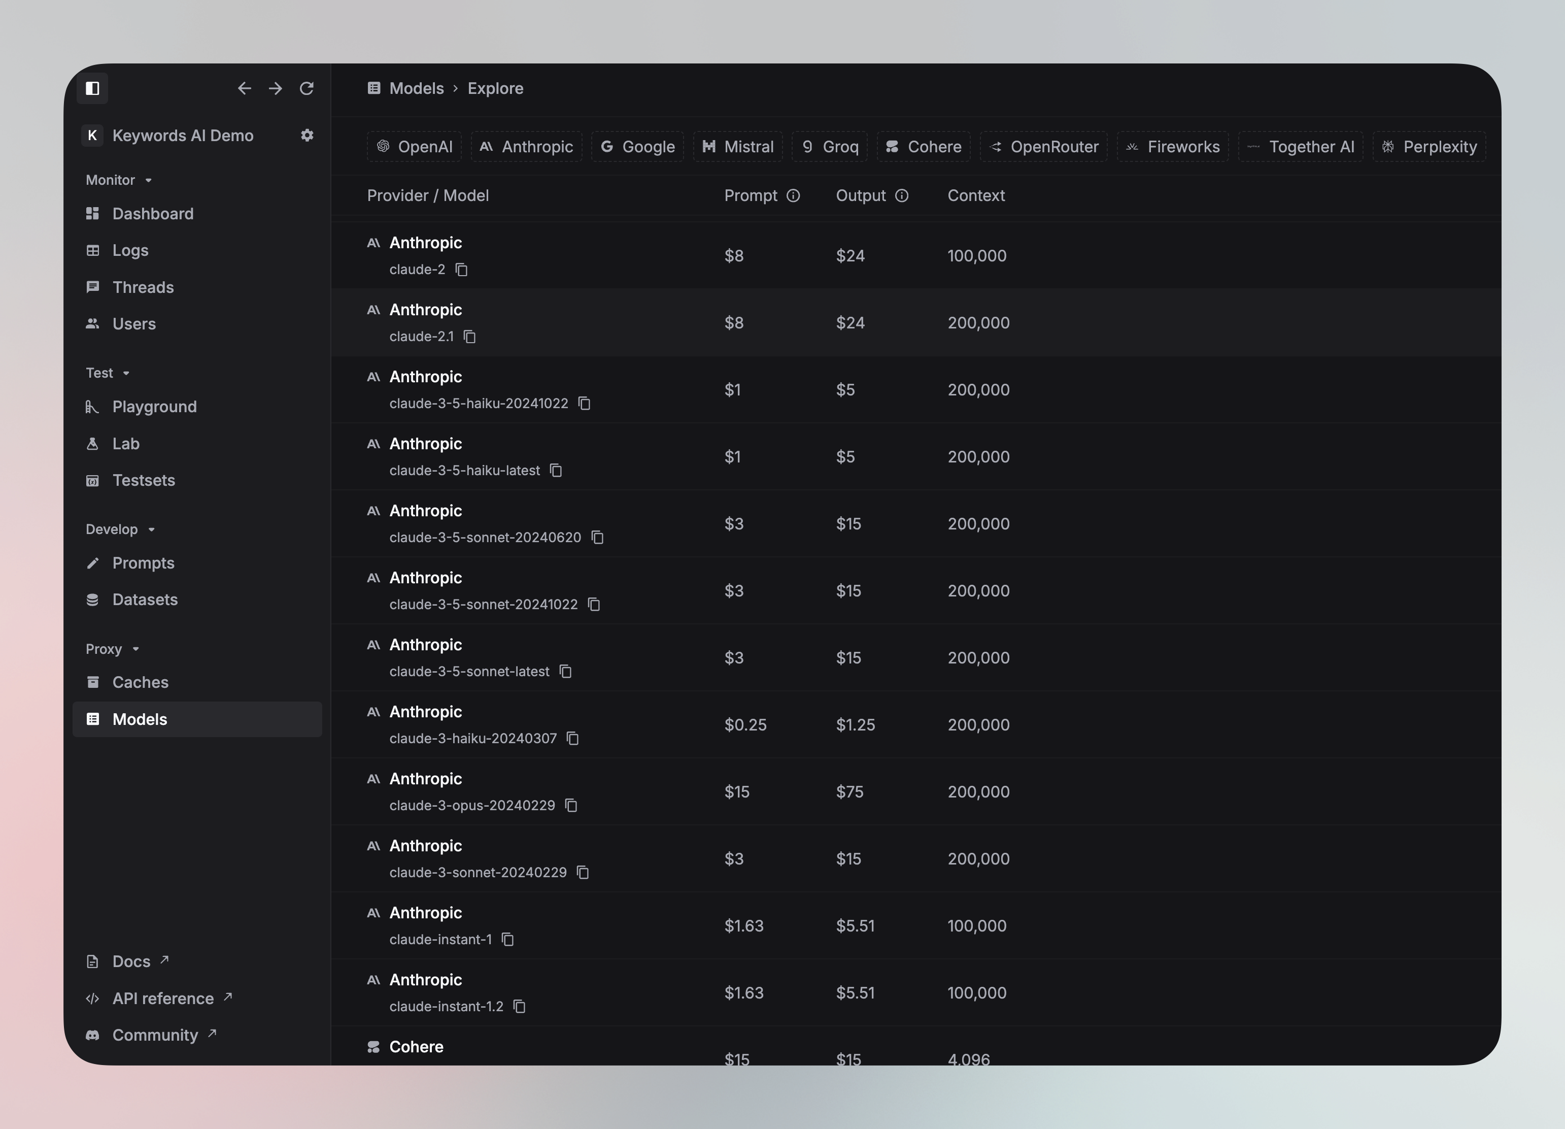Copy claude-3-opus-20240229 model ID
Screen dimensions: 1565x1129
571,805
